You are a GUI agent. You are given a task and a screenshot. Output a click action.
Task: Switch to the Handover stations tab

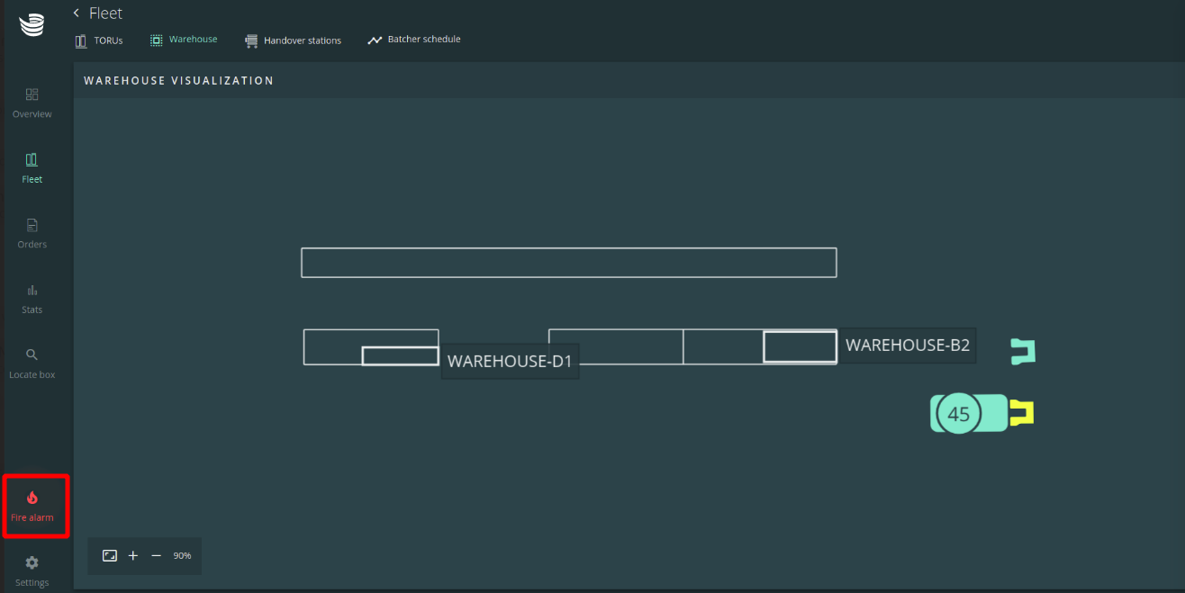pos(293,40)
